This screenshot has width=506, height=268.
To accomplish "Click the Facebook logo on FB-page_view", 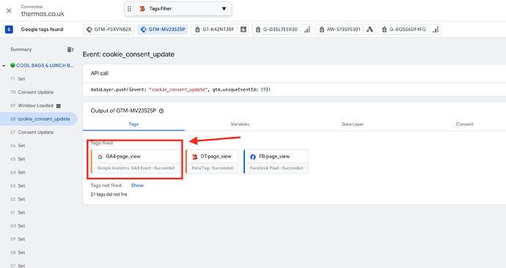I will pos(253,157).
